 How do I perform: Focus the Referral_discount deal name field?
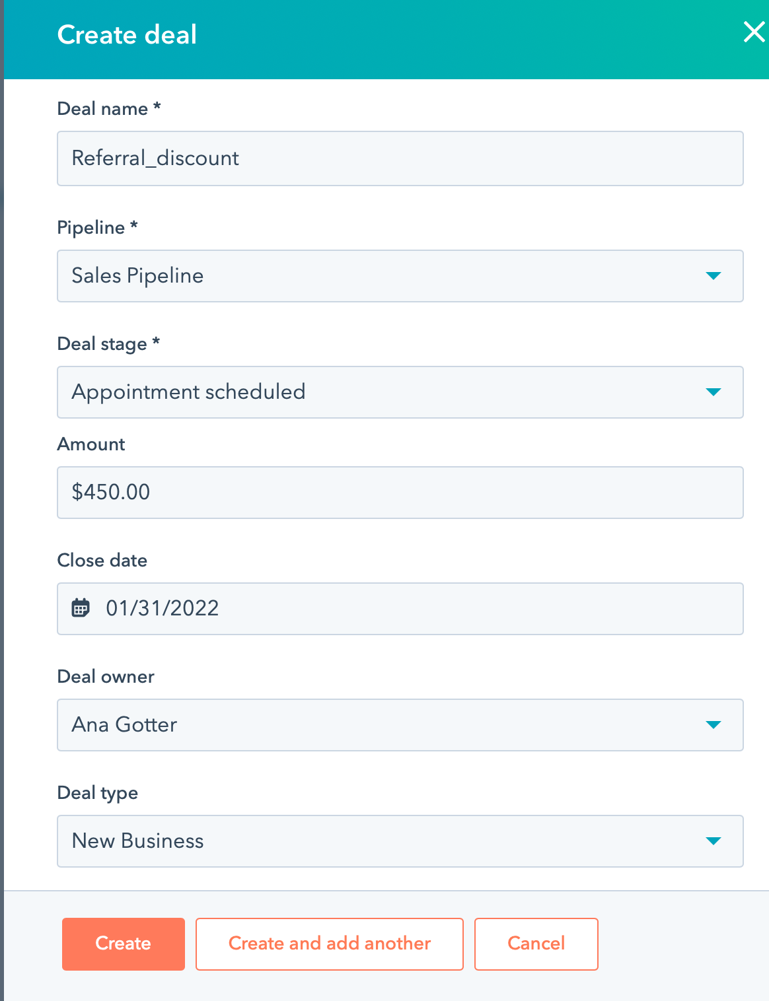[400, 158]
